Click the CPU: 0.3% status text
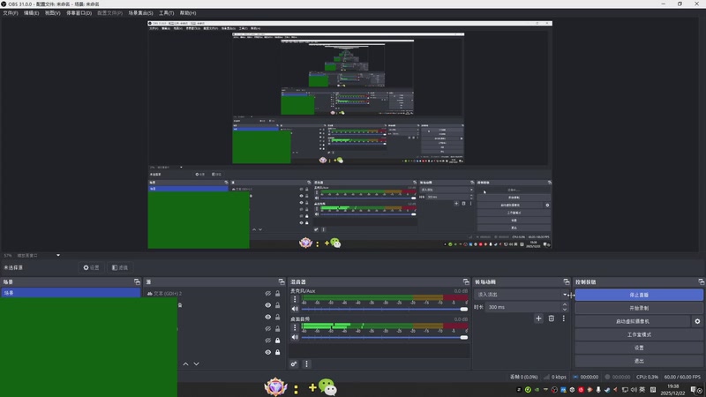 click(647, 377)
